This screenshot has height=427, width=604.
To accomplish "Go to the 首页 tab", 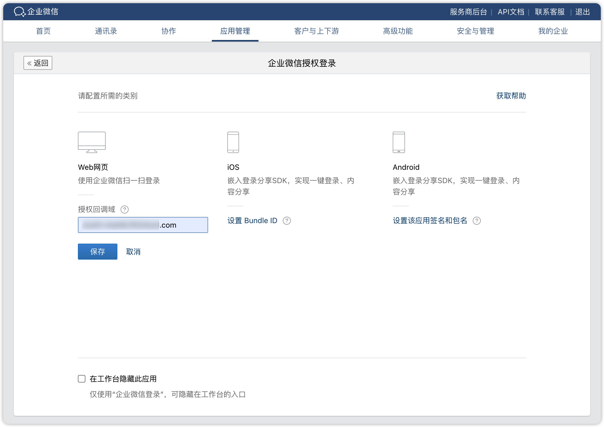I will [43, 31].
